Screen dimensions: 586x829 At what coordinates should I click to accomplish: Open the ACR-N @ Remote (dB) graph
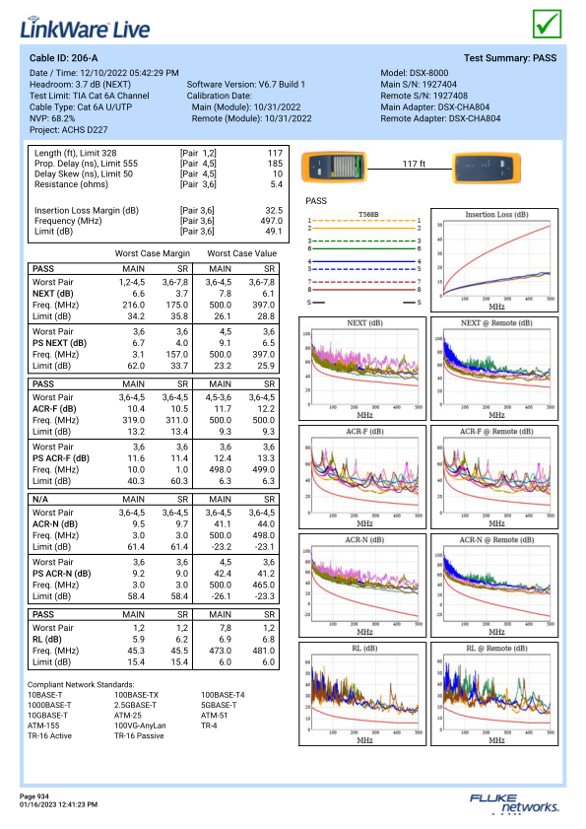(494, 586)
